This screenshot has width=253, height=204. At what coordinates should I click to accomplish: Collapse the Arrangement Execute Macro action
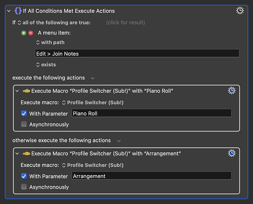[17, 154]
